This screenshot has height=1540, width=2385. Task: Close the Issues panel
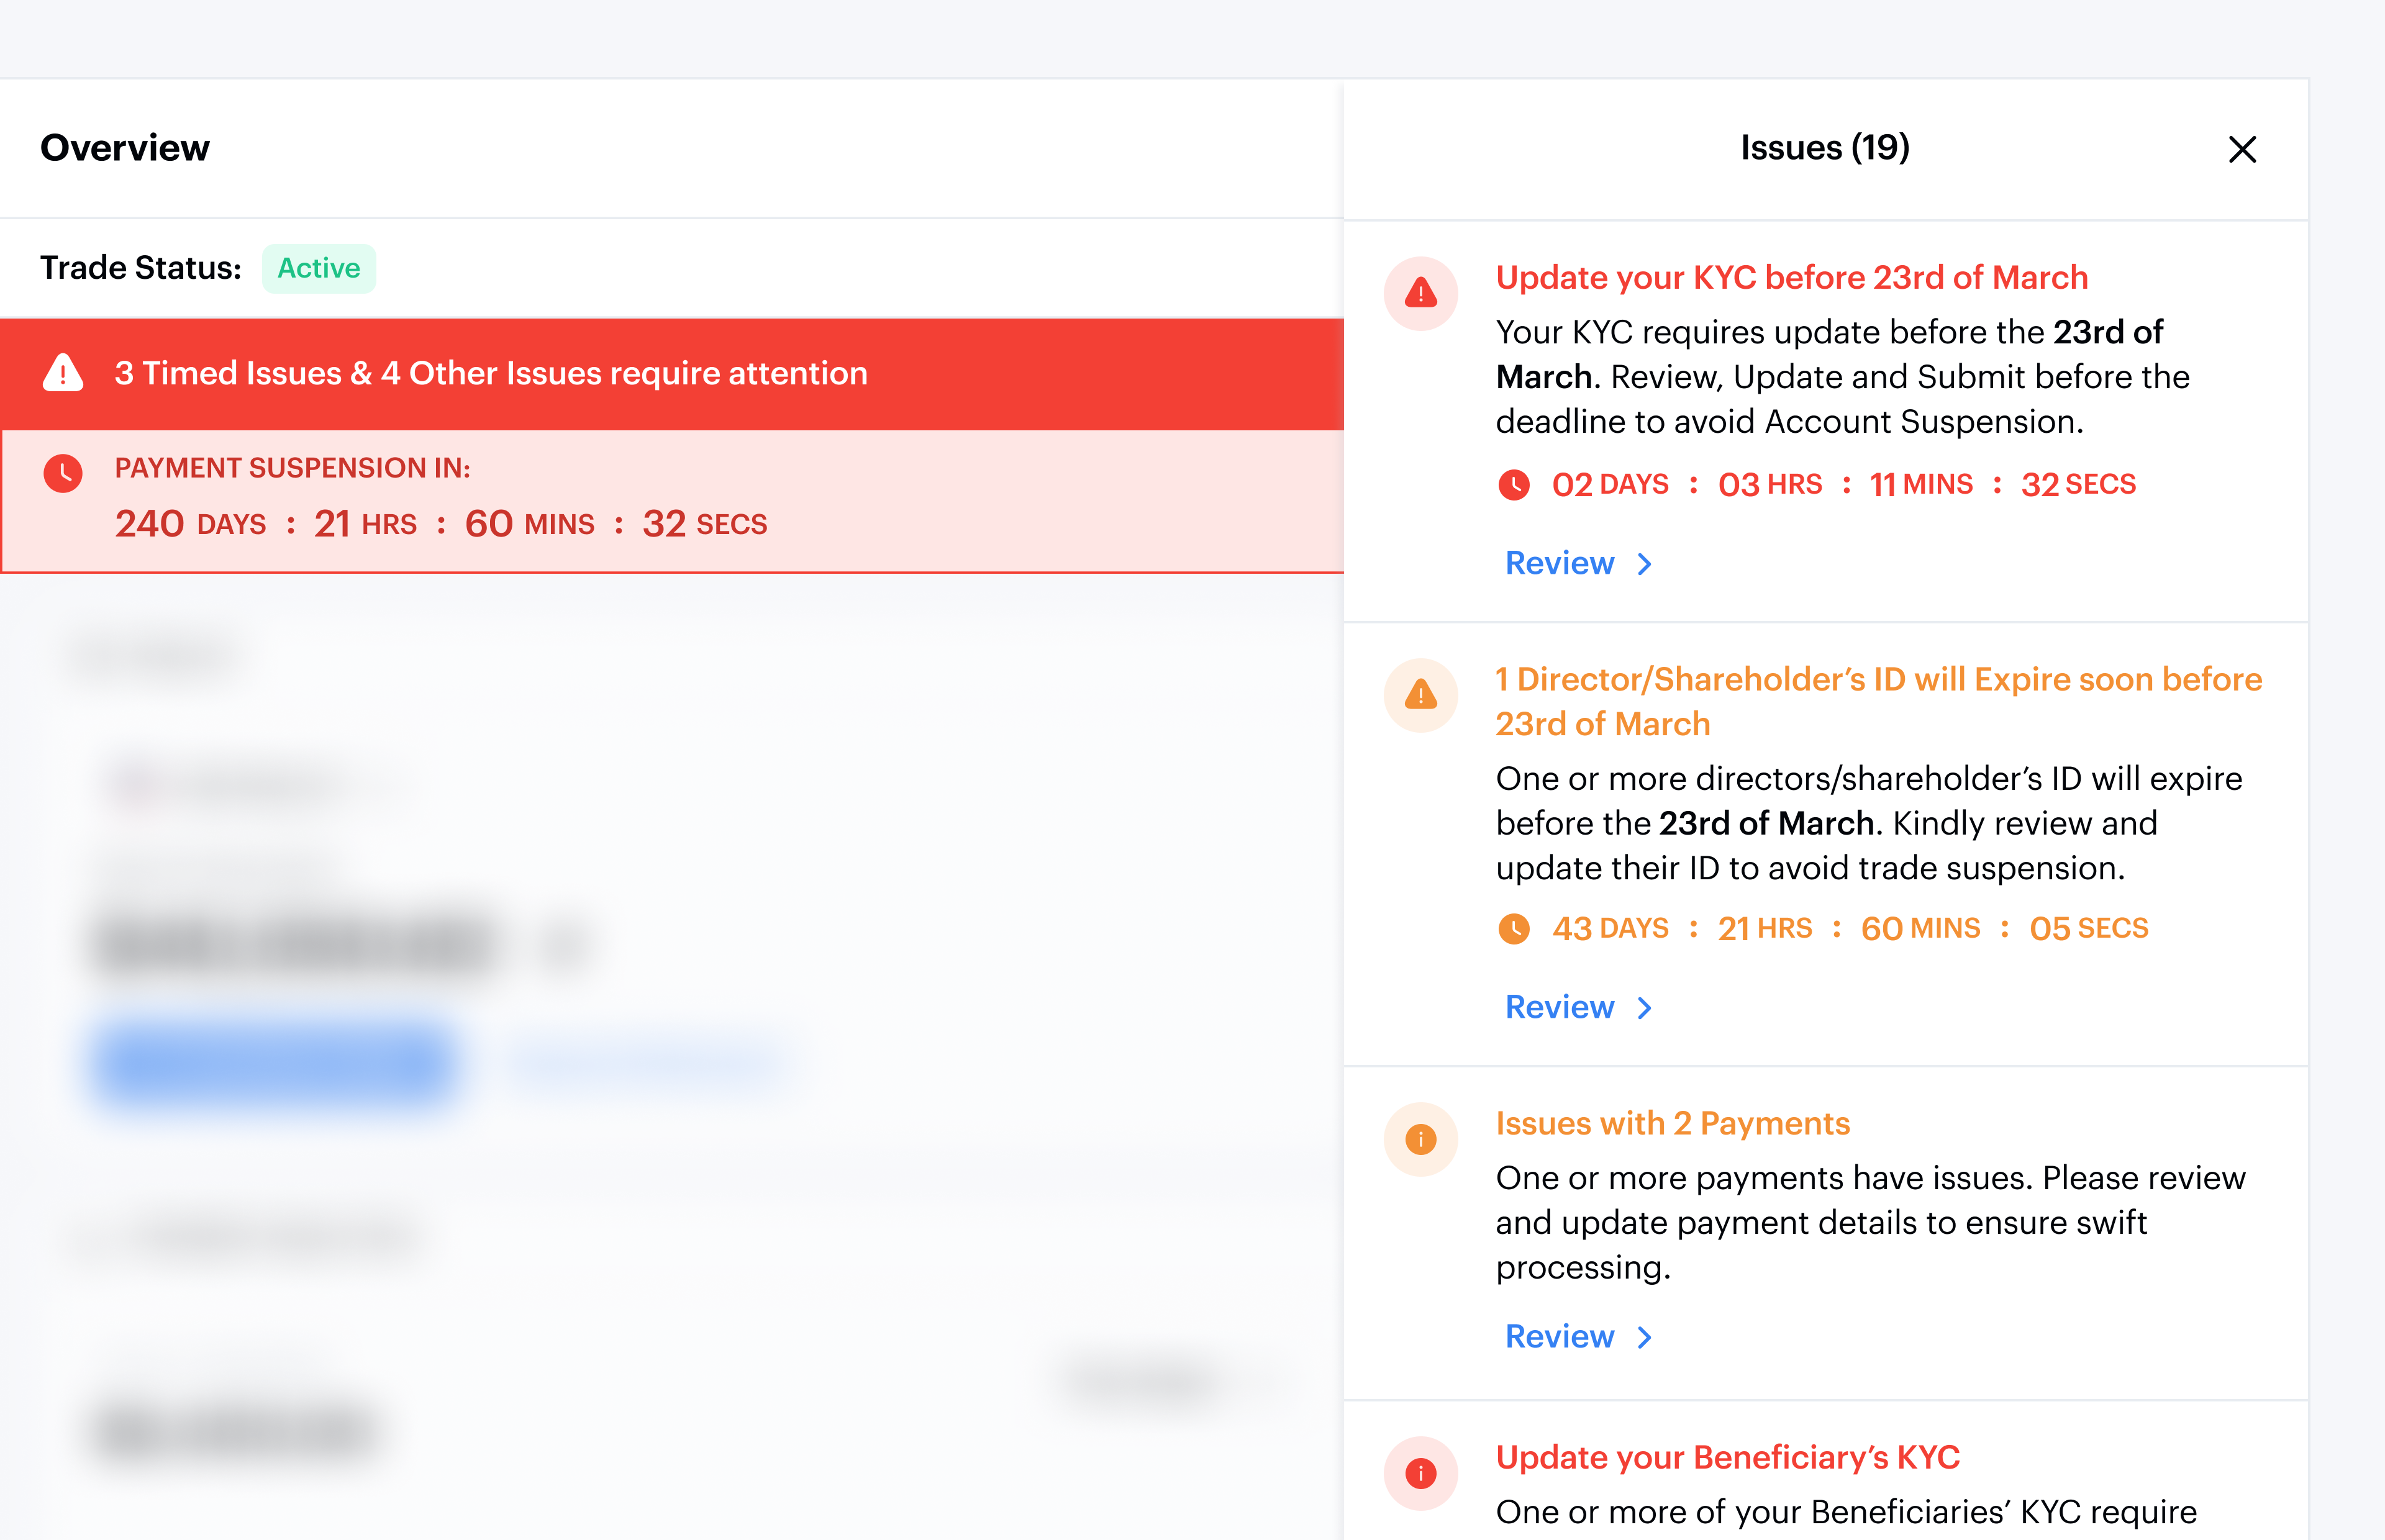[2242, 149]
